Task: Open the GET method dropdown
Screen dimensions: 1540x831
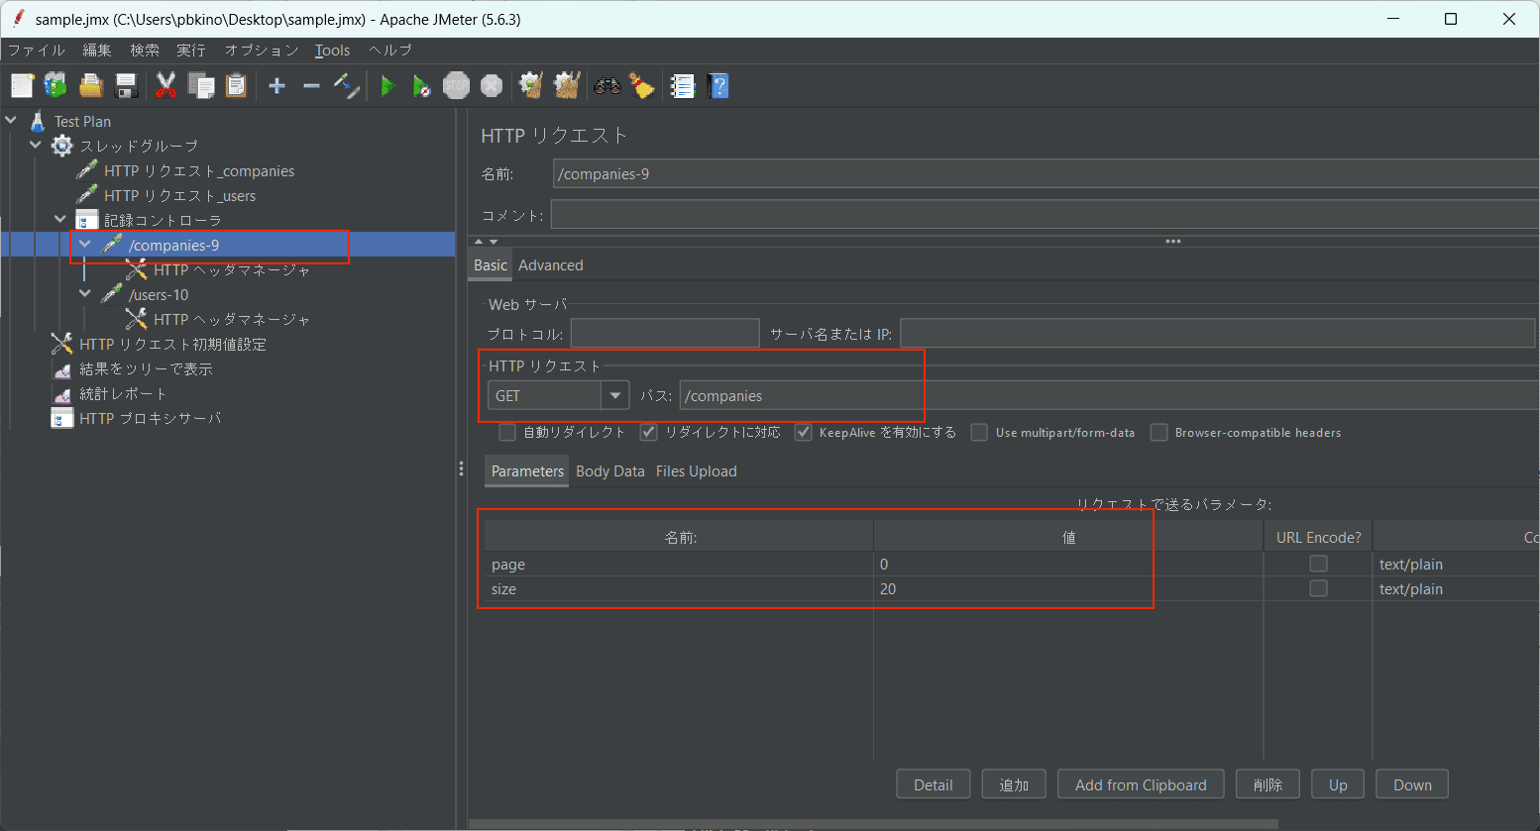Action: [x=615, y=395]
